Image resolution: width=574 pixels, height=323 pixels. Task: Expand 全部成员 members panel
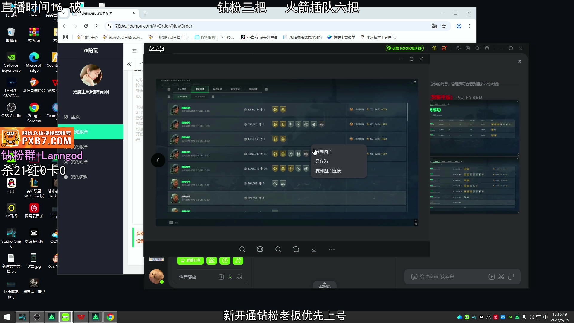point(324,285)
